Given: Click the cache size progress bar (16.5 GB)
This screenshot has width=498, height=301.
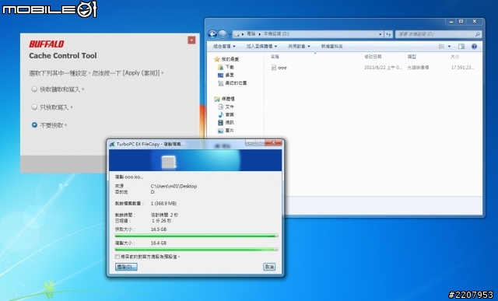Looking at the screenshot, I should (x=196, y=236).
